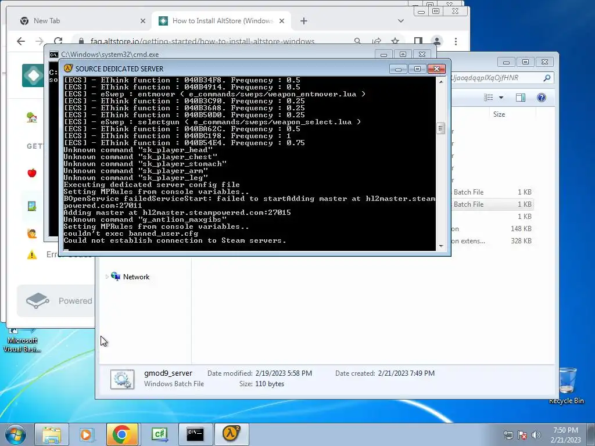This screenshot has width=595, height=446.
Task: Go back in Chrome browser
Action: coord(21,41)
